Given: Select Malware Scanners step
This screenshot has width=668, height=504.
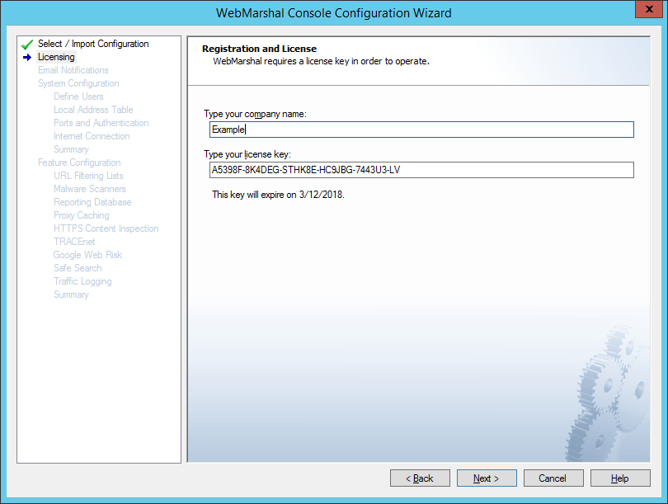Looking at the screenshot, I should [x=89, y=189].
